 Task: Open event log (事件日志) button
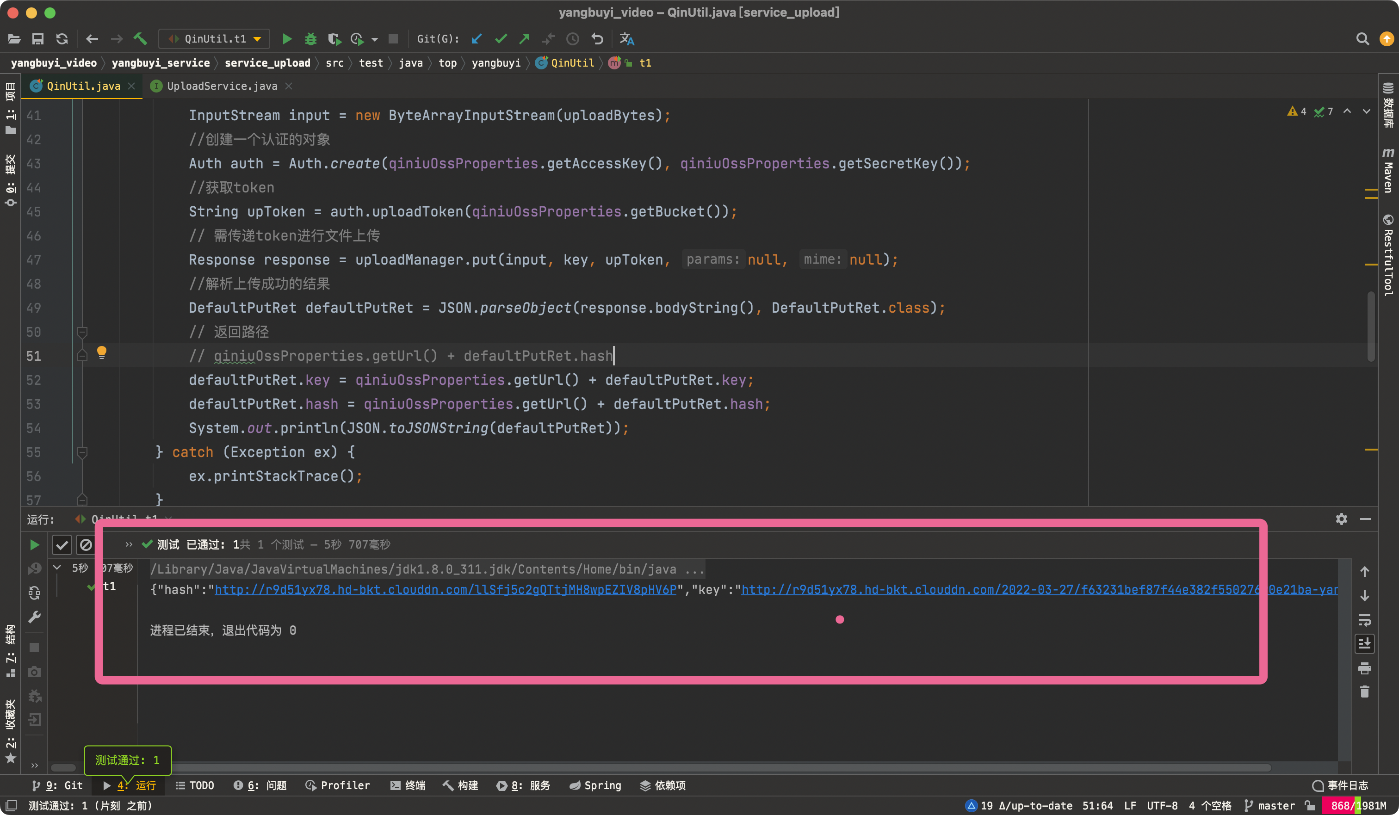pyautogui.click(x=1340, y=785)
